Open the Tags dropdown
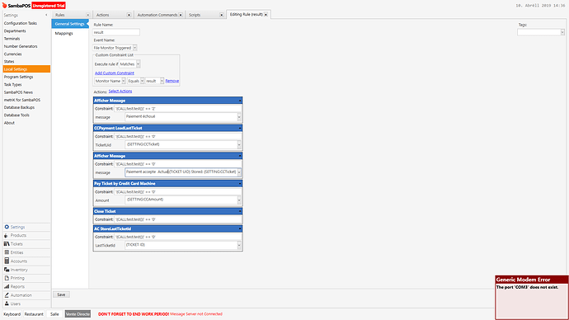Image resolution: width=569 pixels, height=320 pixels. pos(562,32)
